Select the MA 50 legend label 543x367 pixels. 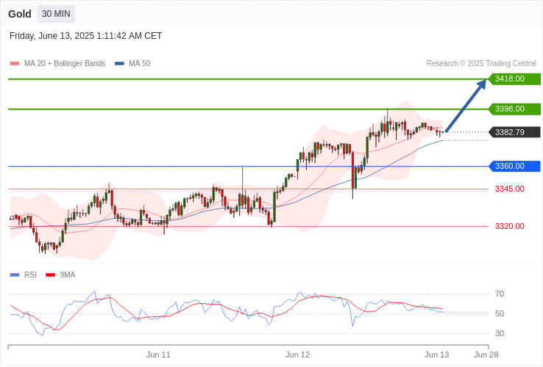pyautogui.click(x=140, y=64)
